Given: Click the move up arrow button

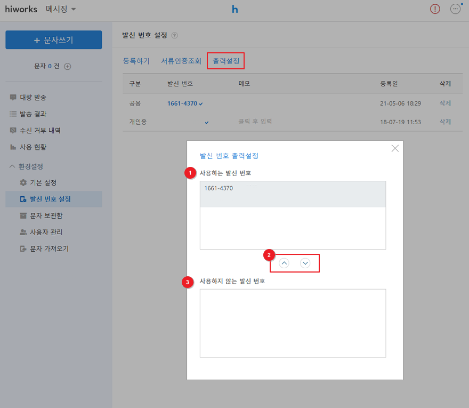Looking at the screenshot, I should 284,263.
